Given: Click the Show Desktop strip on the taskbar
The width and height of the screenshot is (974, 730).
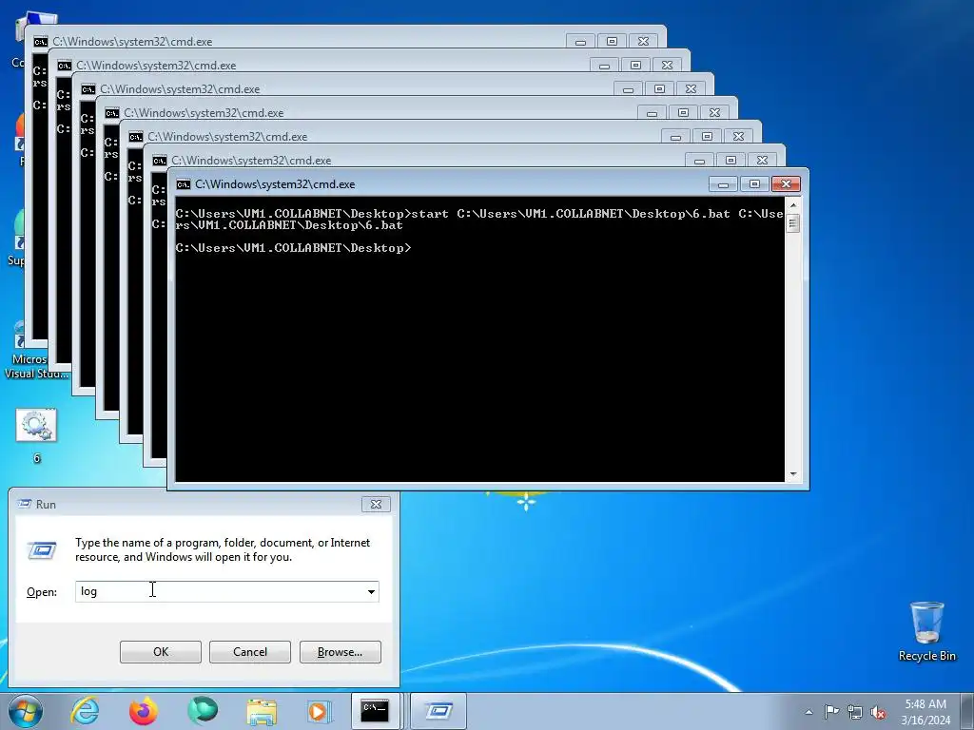Looking at the screenshot, I should click(967, 711).
